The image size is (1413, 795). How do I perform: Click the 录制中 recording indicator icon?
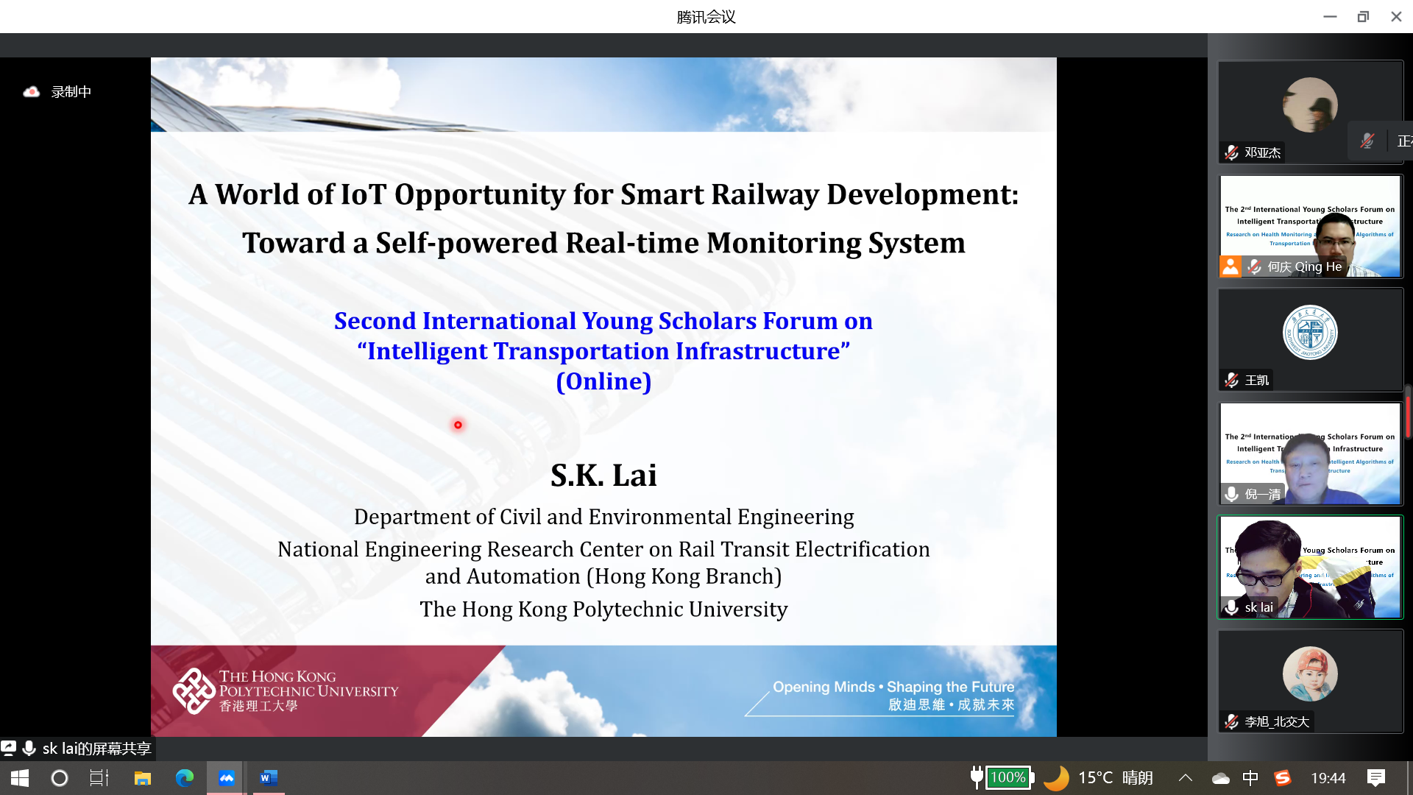point(31,91)
